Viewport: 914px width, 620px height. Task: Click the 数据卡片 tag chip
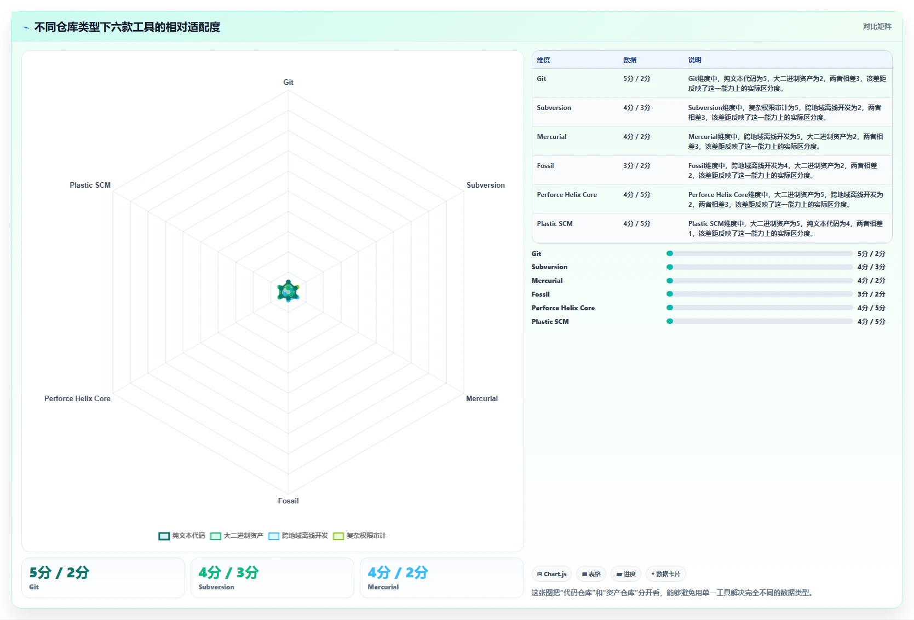click(665, 574)
